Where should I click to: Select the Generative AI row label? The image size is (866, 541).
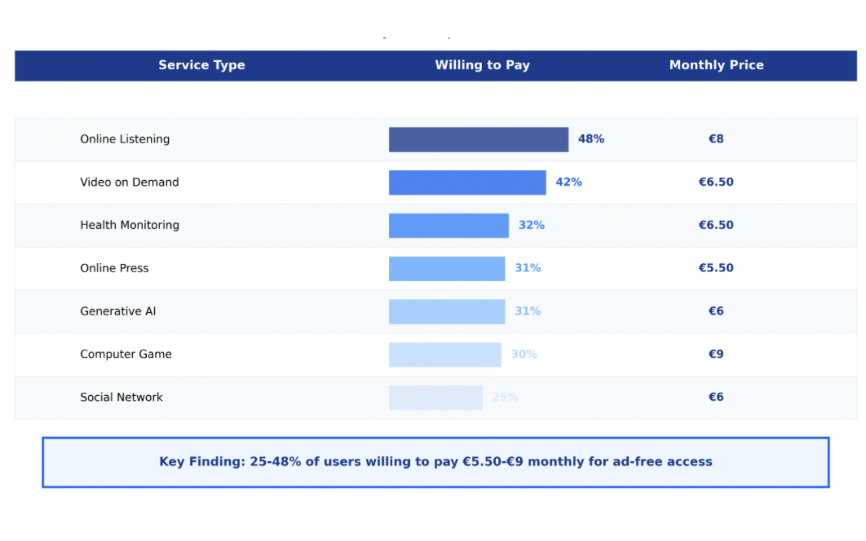[118, 311]
